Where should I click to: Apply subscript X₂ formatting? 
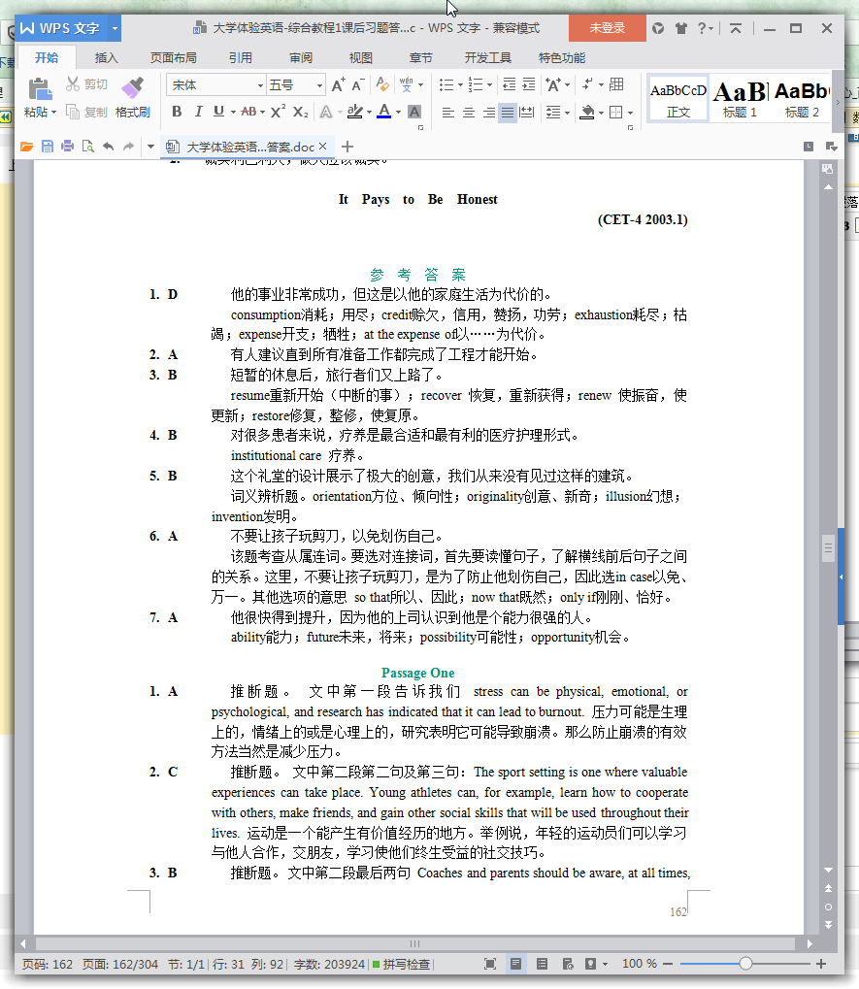300,112
